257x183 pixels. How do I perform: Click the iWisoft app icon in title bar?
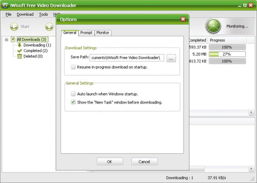[x=5, y=5]
